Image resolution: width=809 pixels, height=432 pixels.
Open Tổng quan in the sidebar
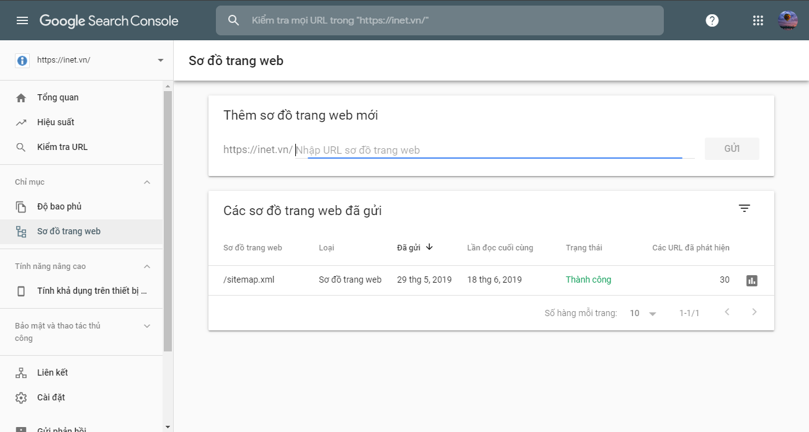[x=81, y=97]
